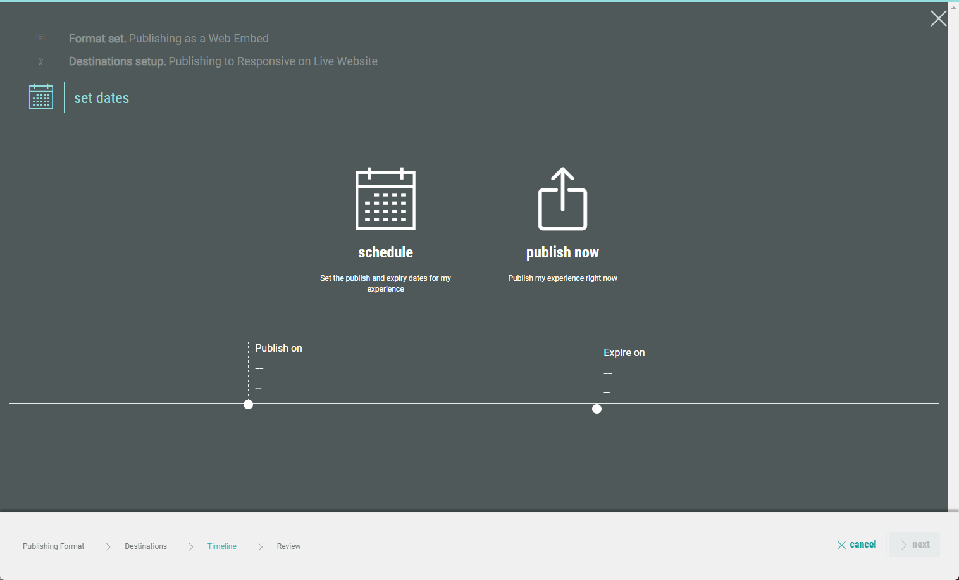Select the Expire on timeline marker dot
Viewport: 959px width, 580px height.
point(597,409)
